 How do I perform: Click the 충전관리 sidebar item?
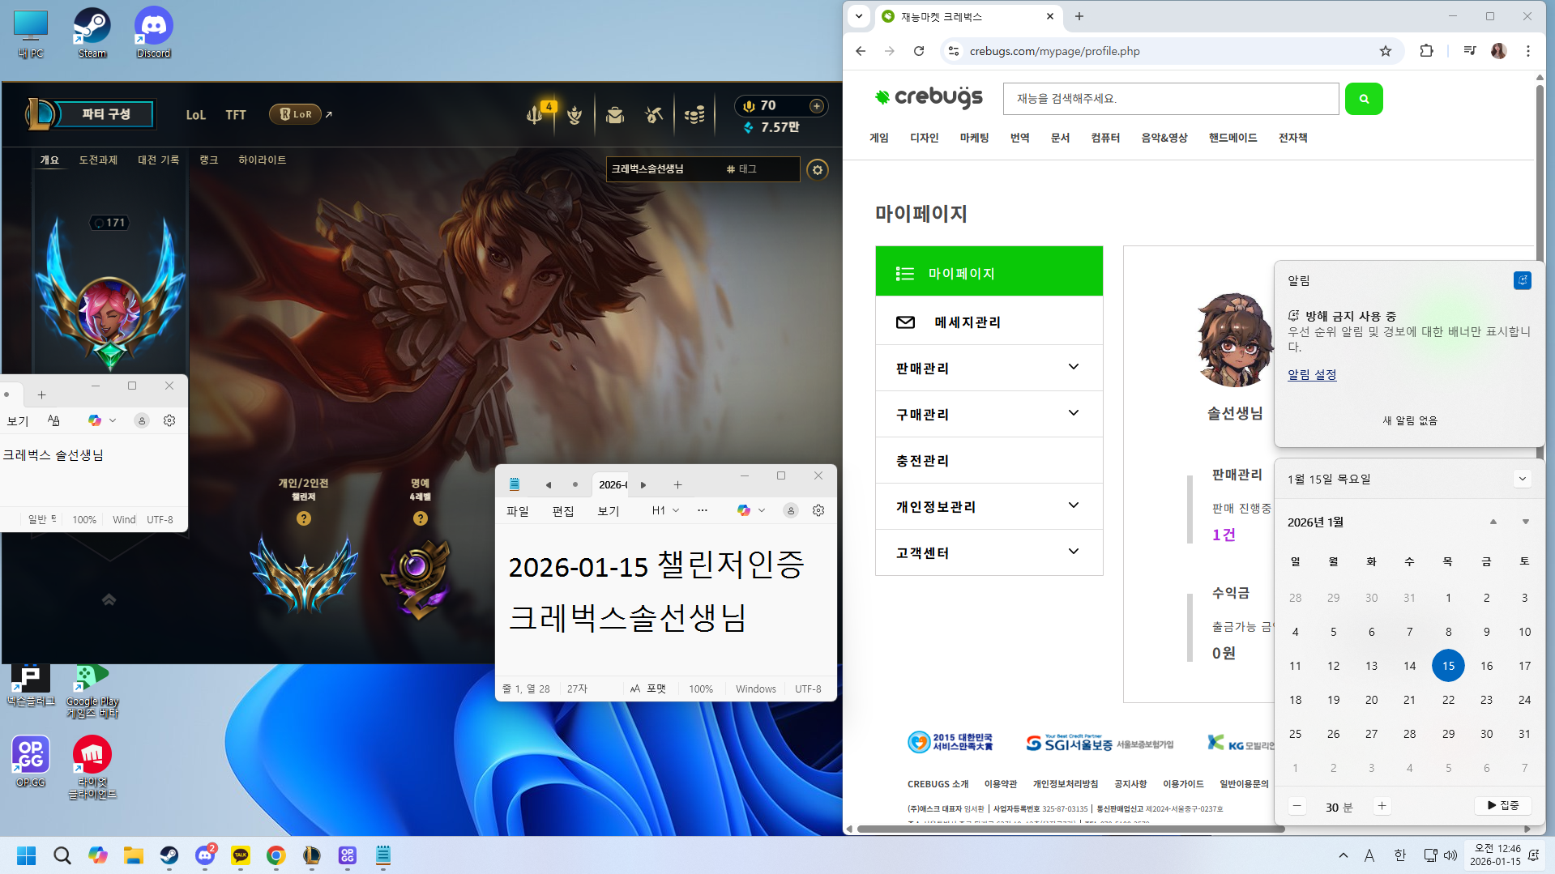click(x=989, y=460)
